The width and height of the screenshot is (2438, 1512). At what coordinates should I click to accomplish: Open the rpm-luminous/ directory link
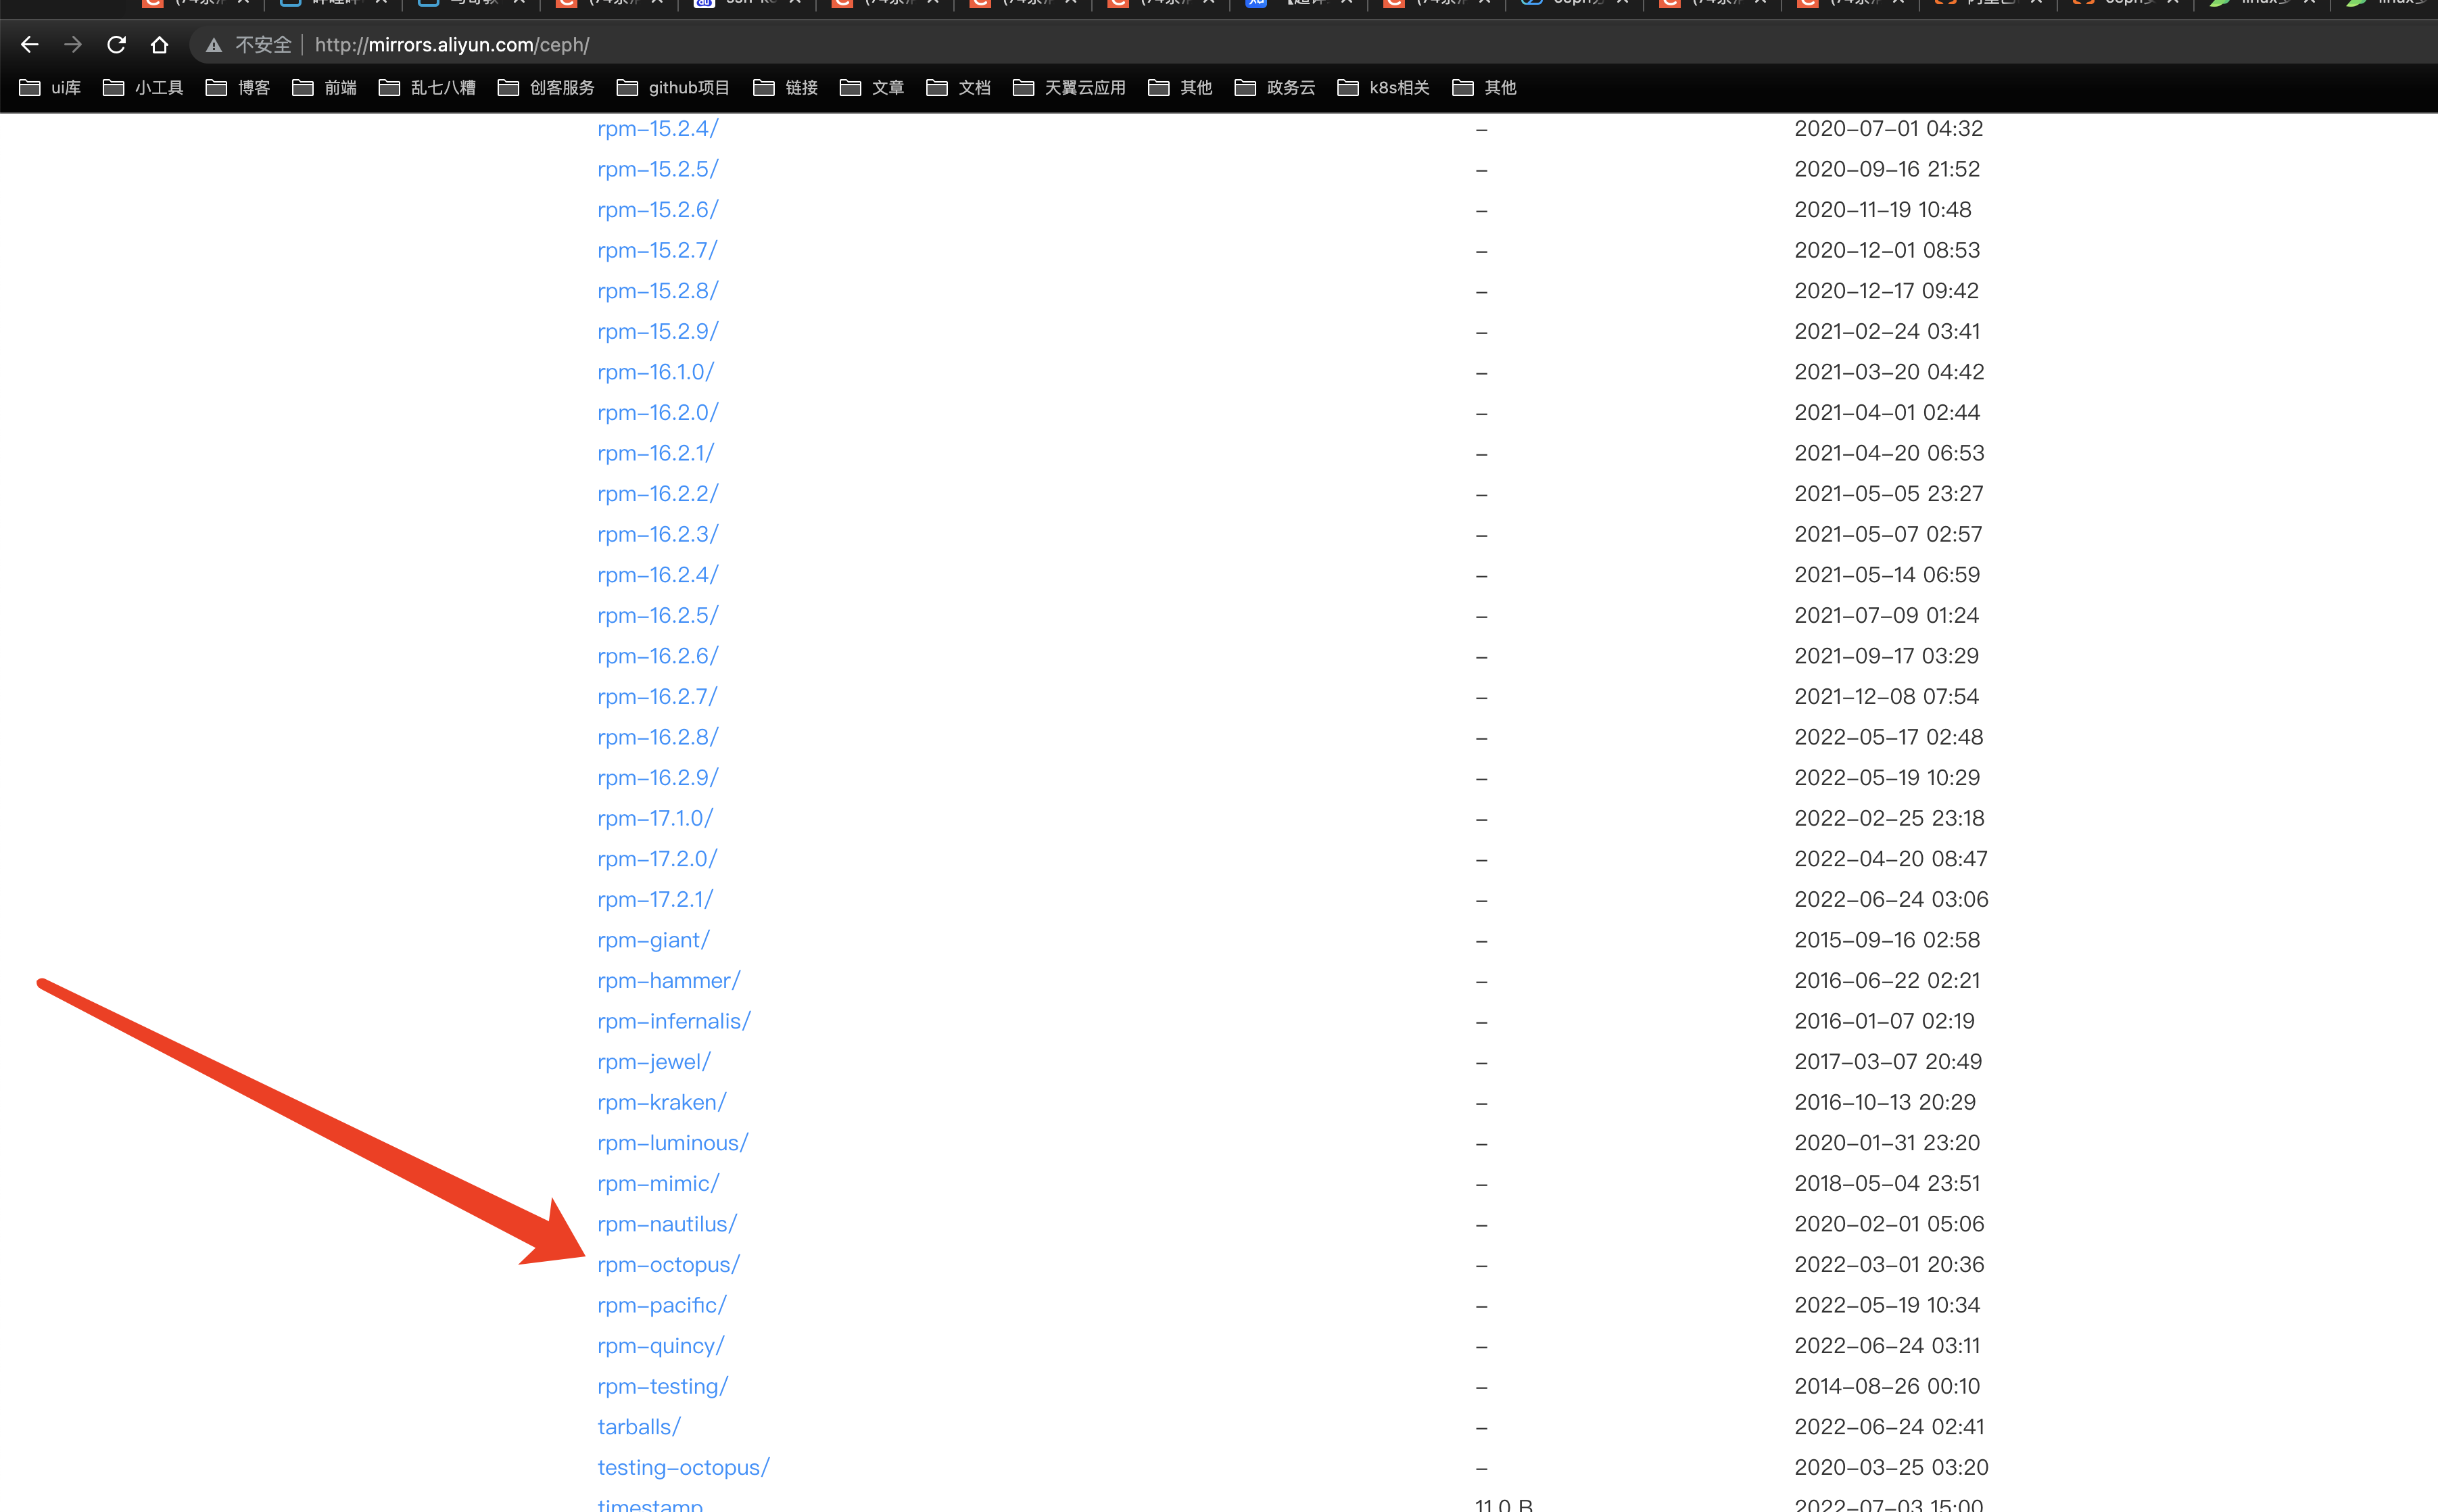click(673, 1143)
